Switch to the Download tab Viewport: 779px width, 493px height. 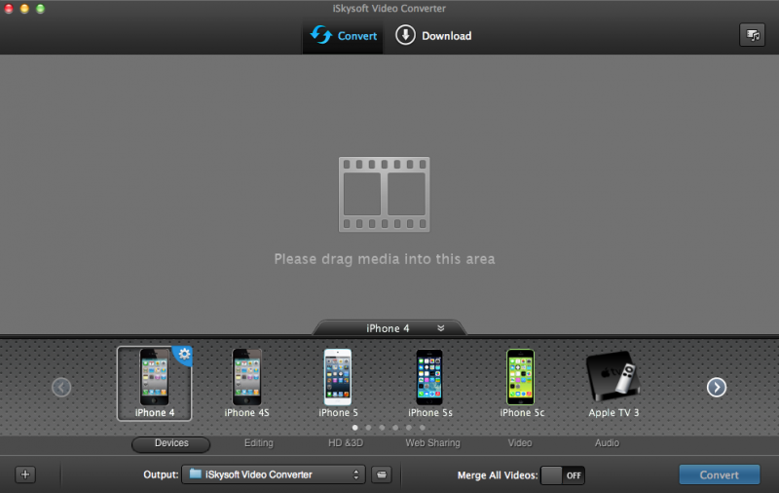(x=433, y=36)
